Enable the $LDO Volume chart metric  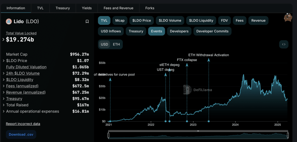[170, 20]
